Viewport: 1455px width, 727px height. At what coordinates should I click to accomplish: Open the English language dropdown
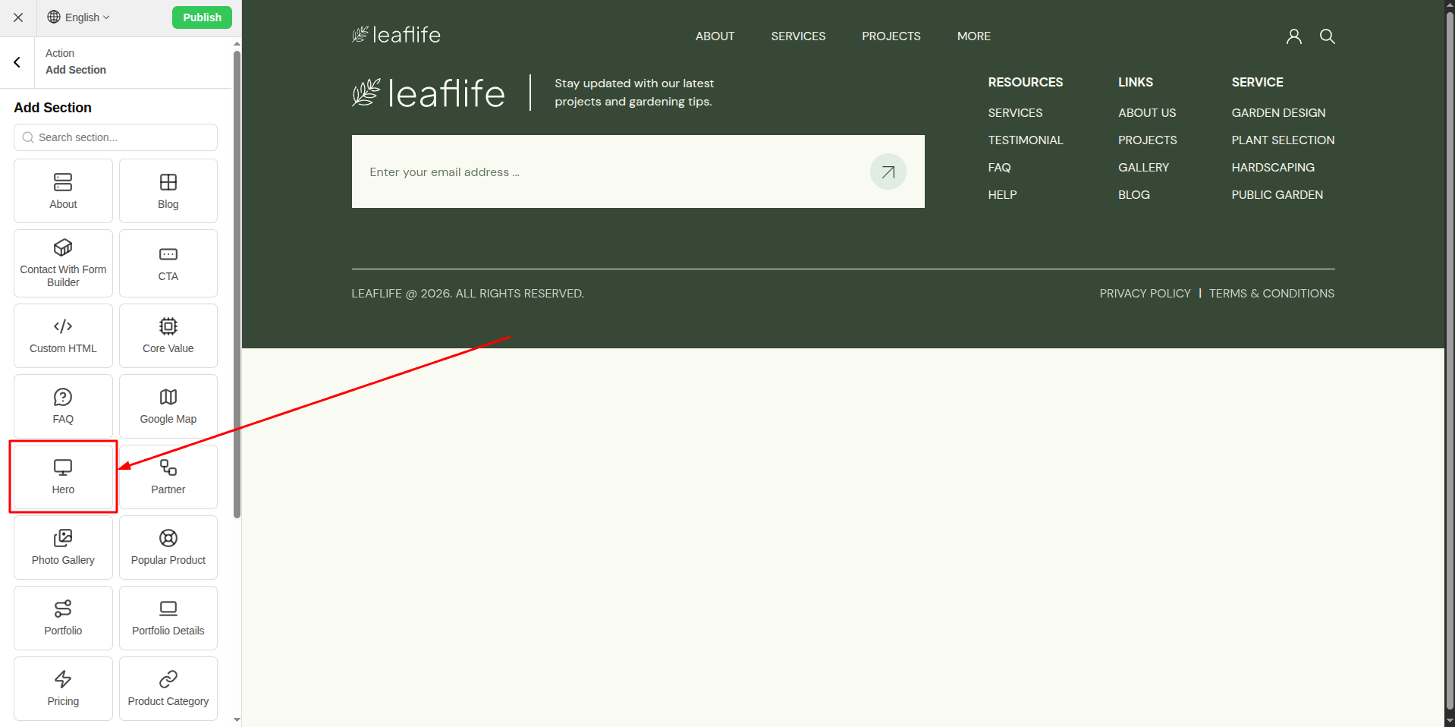click(x=78, y=17)
